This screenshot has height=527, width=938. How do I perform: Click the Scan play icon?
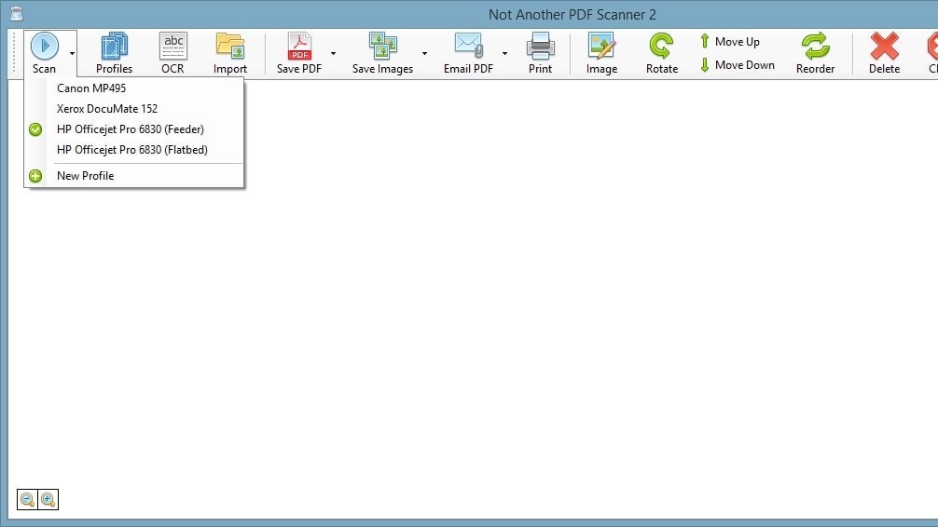click(44, 46)
